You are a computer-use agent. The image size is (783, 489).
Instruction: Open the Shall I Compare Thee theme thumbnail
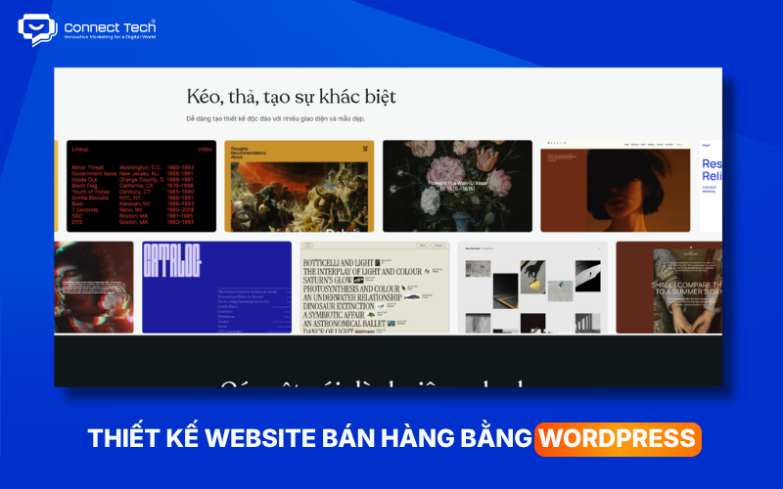[x=669, y=288]
